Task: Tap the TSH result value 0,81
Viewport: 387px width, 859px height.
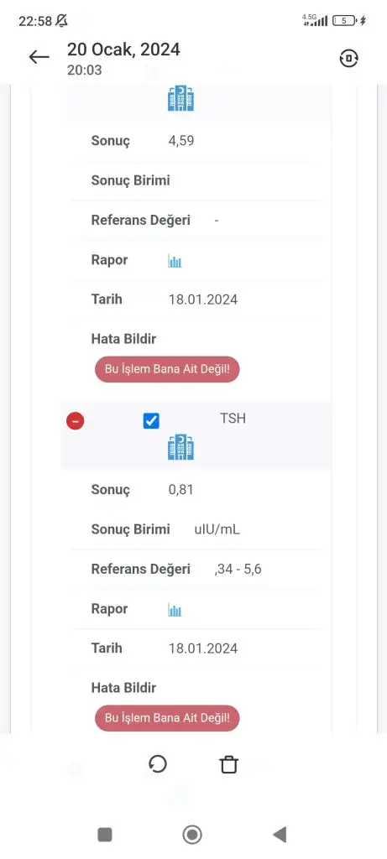Action: pos(180,489)
